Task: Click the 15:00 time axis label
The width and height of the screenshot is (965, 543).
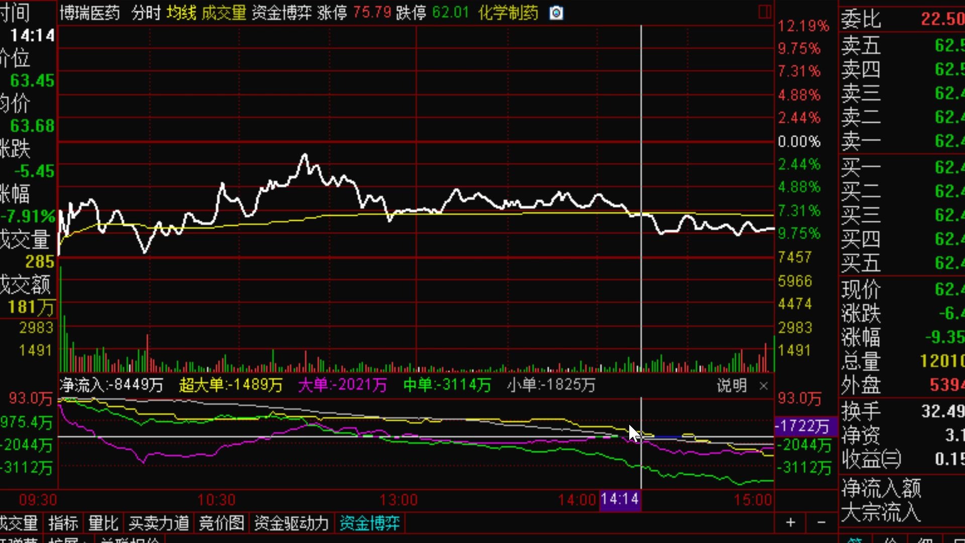Action: pyautogui.click(x=752, y=500)
